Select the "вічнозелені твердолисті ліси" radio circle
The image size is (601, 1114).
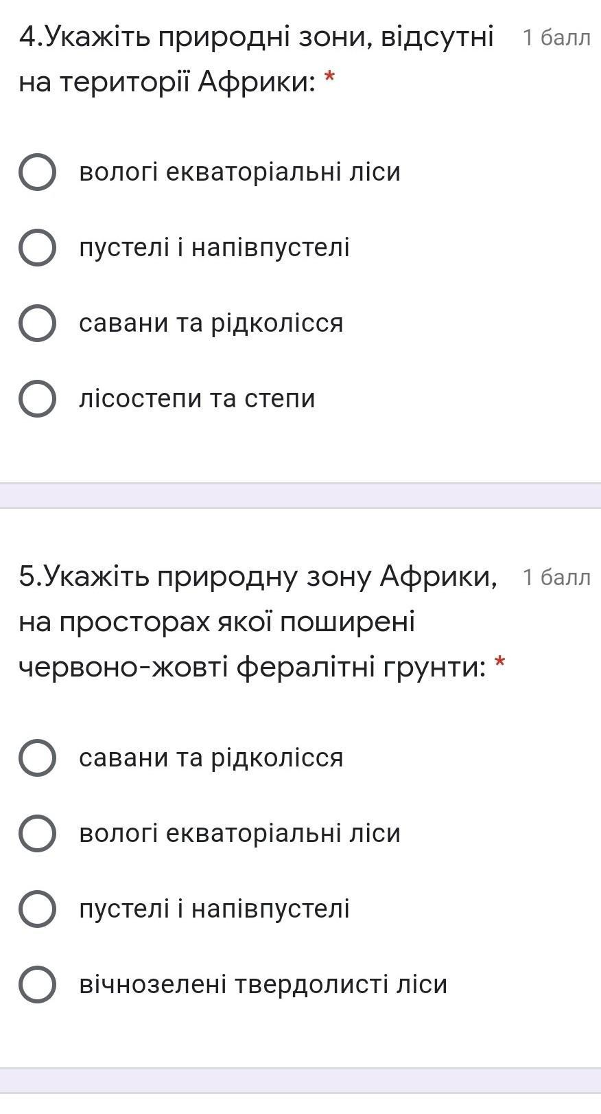pyautogui.click(x=37, y=984)
